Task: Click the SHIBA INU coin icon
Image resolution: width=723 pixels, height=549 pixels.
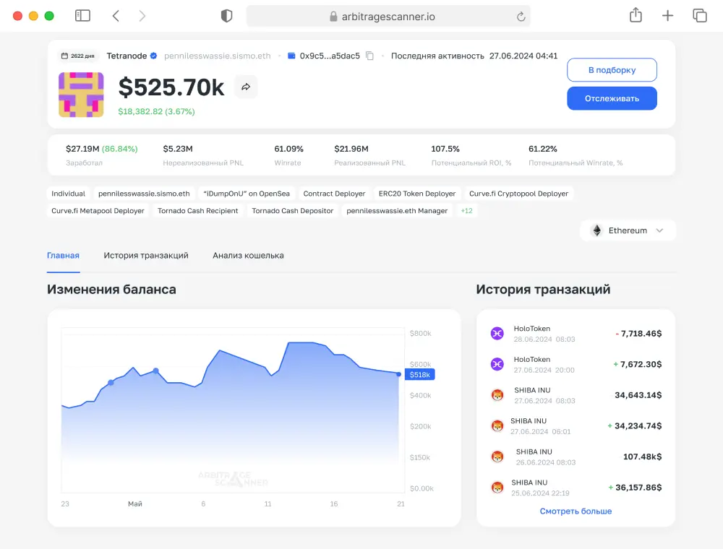Action: [x=497, y=394]
